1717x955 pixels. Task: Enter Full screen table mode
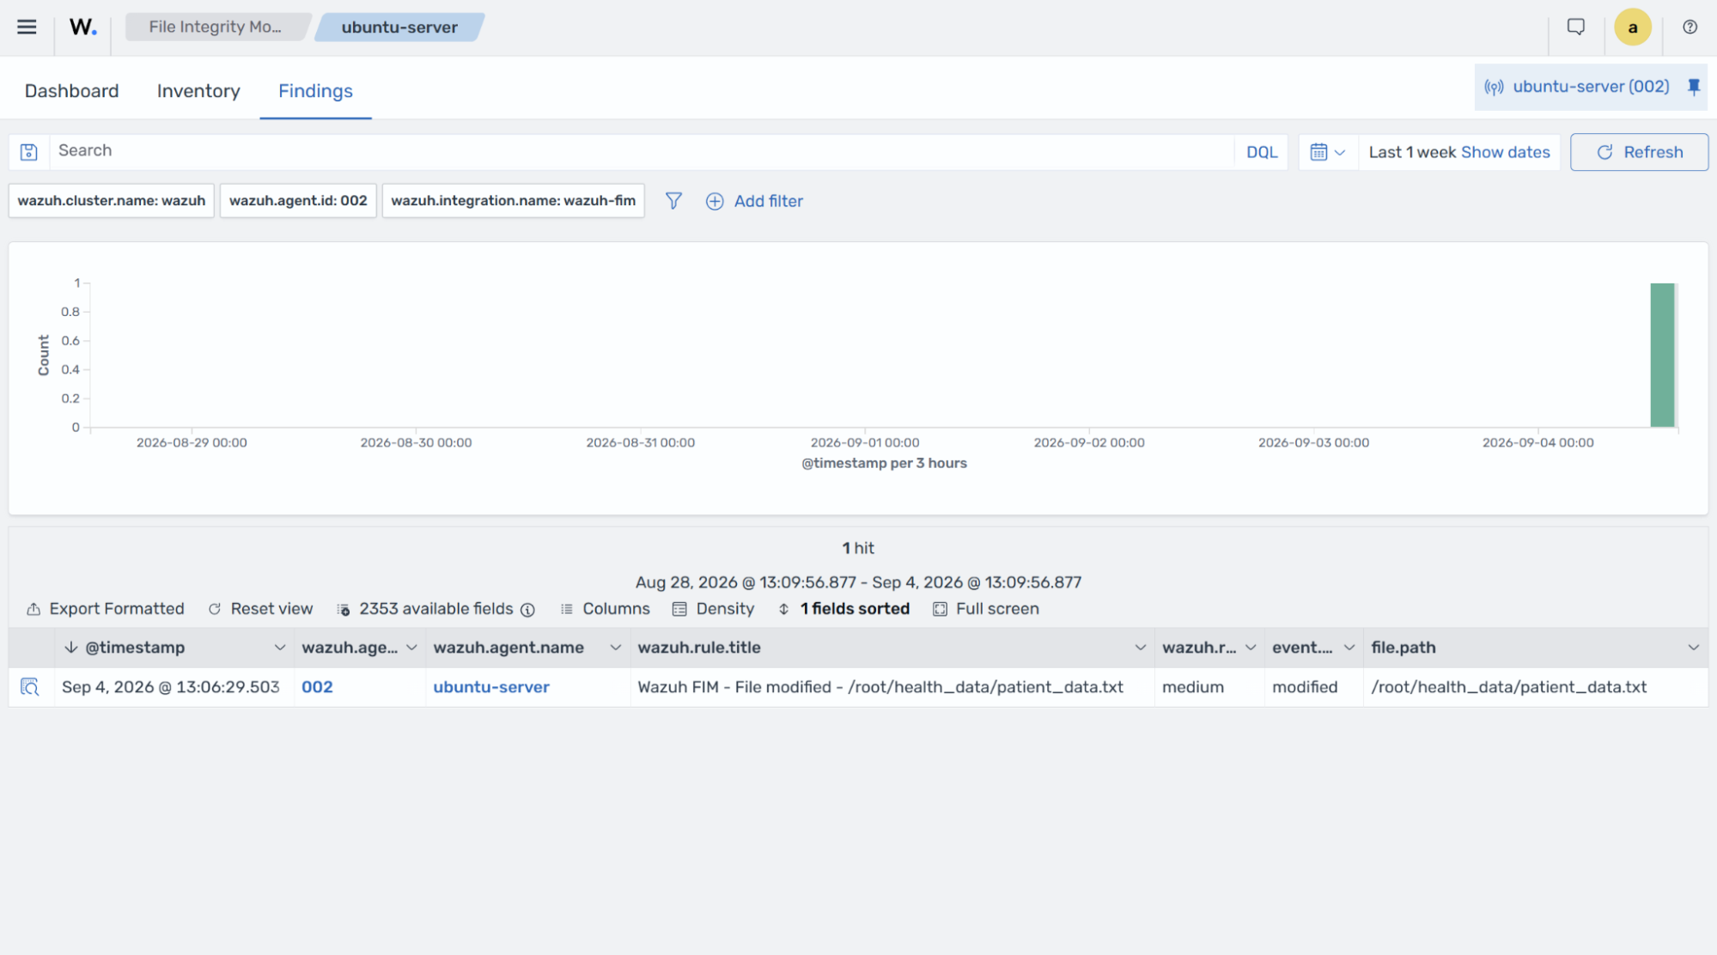(986, 609)
